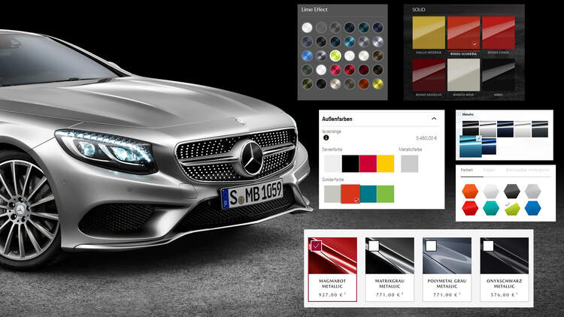Switch to the Farben tab
Viewport: 564px width, 317px height.
467,170
